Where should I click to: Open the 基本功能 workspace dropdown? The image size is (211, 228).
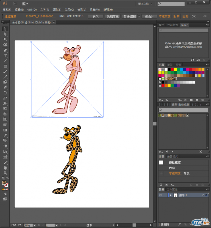145,4
